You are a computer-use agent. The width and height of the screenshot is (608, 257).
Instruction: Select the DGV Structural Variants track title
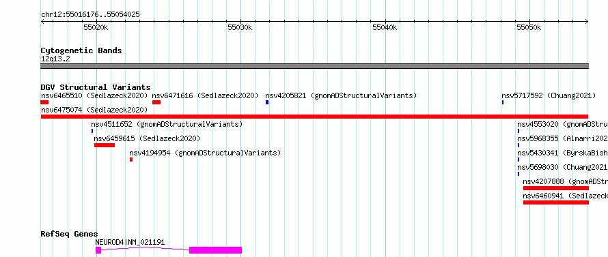tap(96, 87)
